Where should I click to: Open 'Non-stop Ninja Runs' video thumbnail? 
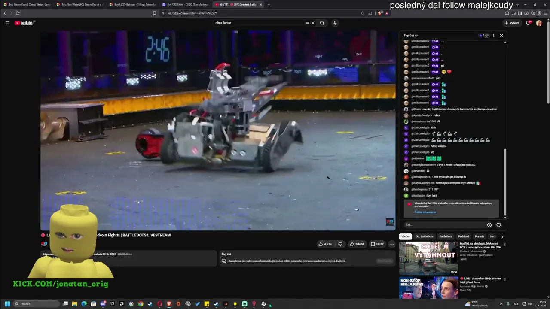428,288
